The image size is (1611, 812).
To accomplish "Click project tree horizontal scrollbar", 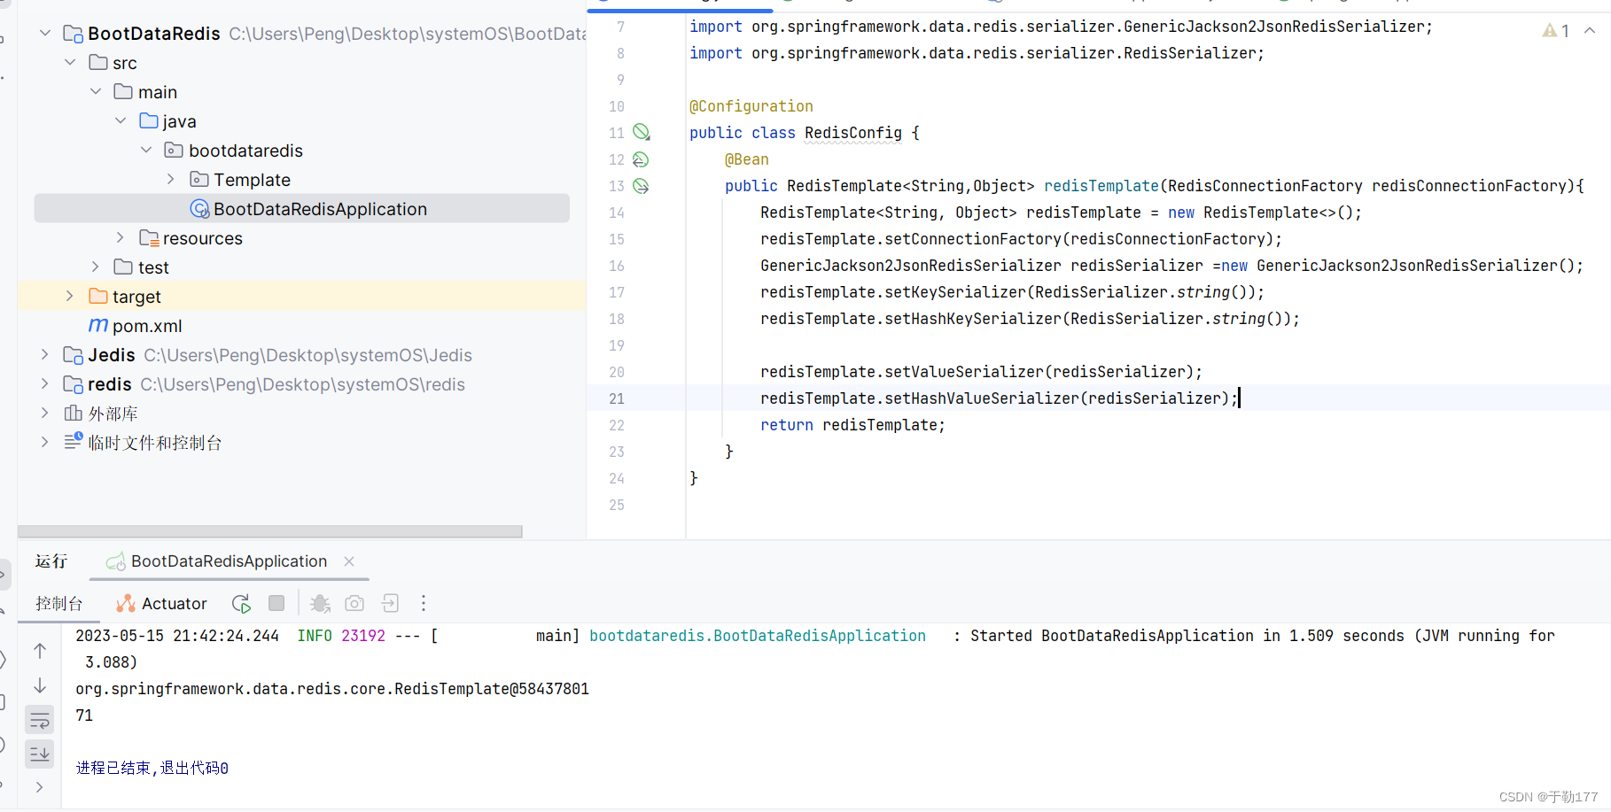I will click(x=270, y=531).
